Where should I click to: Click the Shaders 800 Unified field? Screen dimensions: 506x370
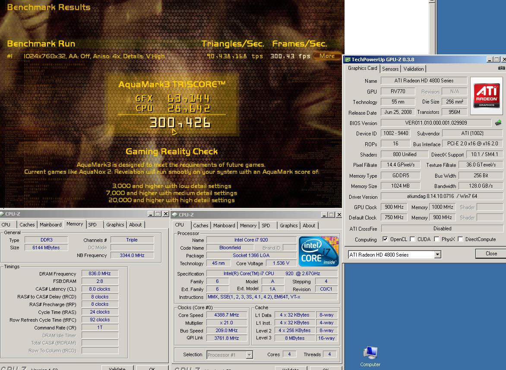point(405,154)
